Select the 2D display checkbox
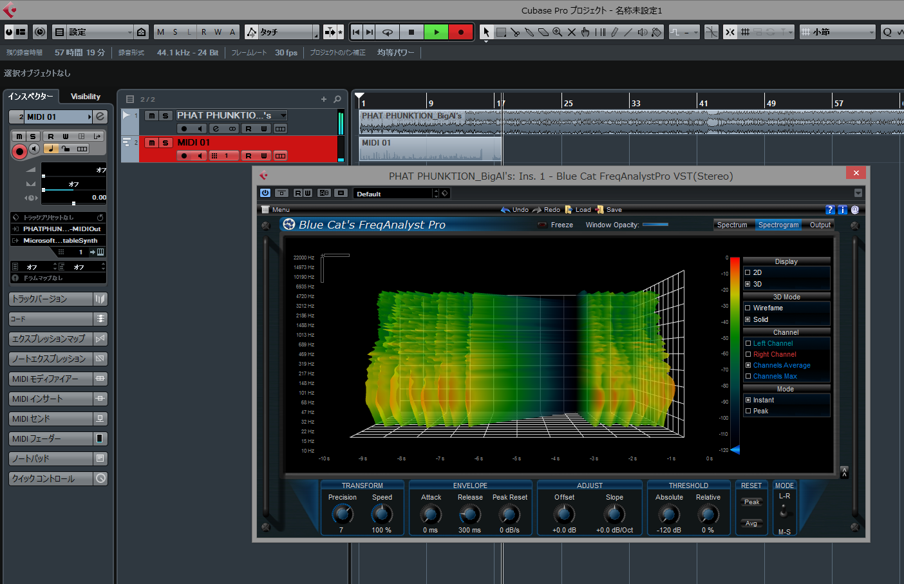This screenshot has width=904, height=584. 748,272
